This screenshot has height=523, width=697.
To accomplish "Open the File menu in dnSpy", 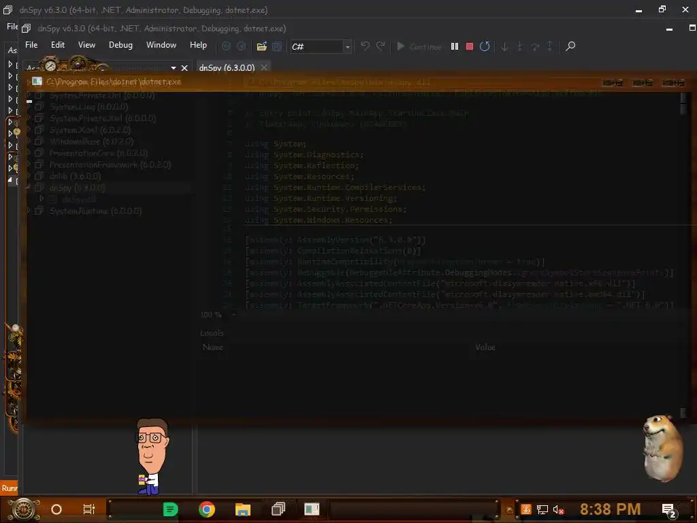I will coord(31,45).
